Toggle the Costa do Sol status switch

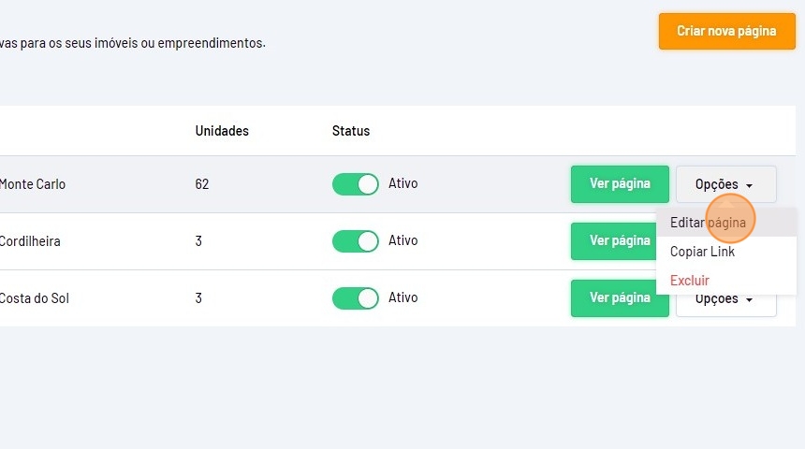coord(355,298)
